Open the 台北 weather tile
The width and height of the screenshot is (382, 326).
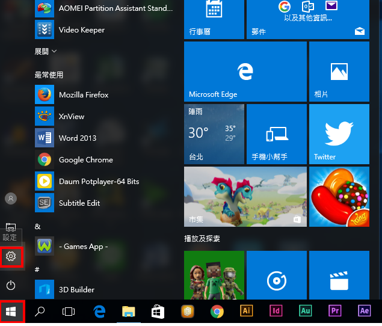click(214, 134)
